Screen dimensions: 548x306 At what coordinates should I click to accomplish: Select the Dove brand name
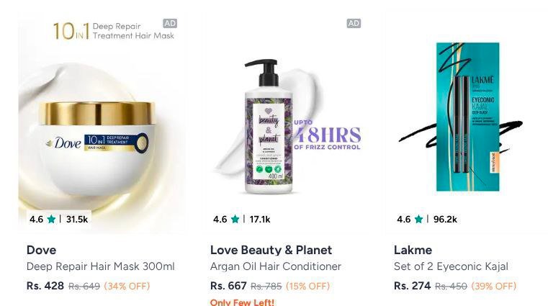[x=41, y=250]
